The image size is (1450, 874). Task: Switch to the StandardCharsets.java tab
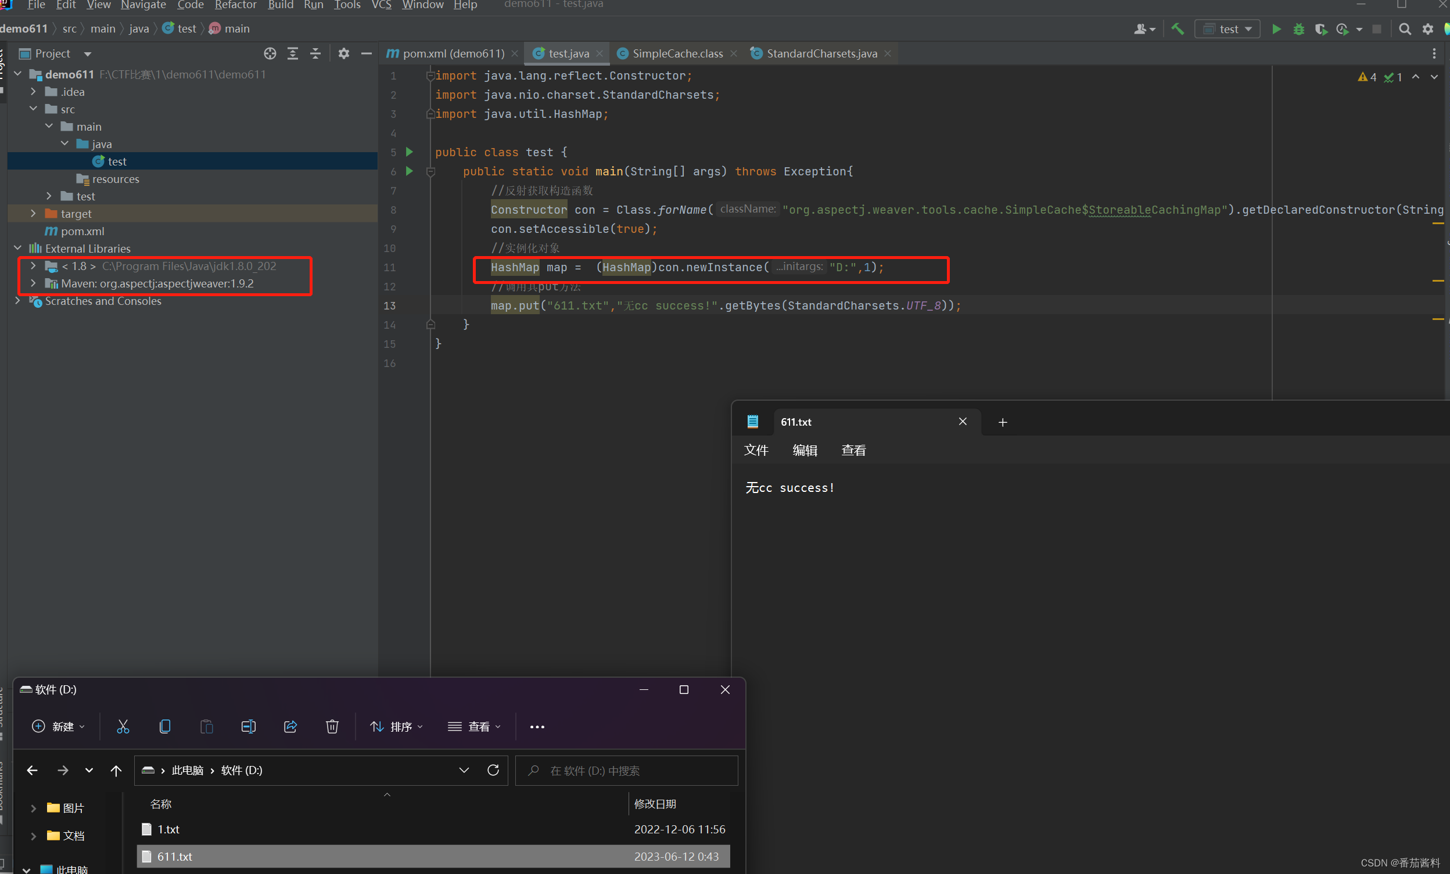click(x=821, y=53)
